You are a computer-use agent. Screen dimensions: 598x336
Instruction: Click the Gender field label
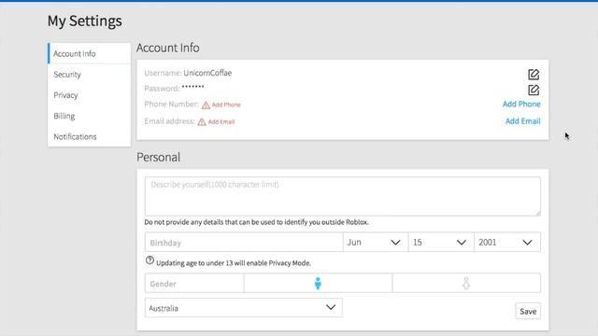pyautogui.click(x=163, y=284)
